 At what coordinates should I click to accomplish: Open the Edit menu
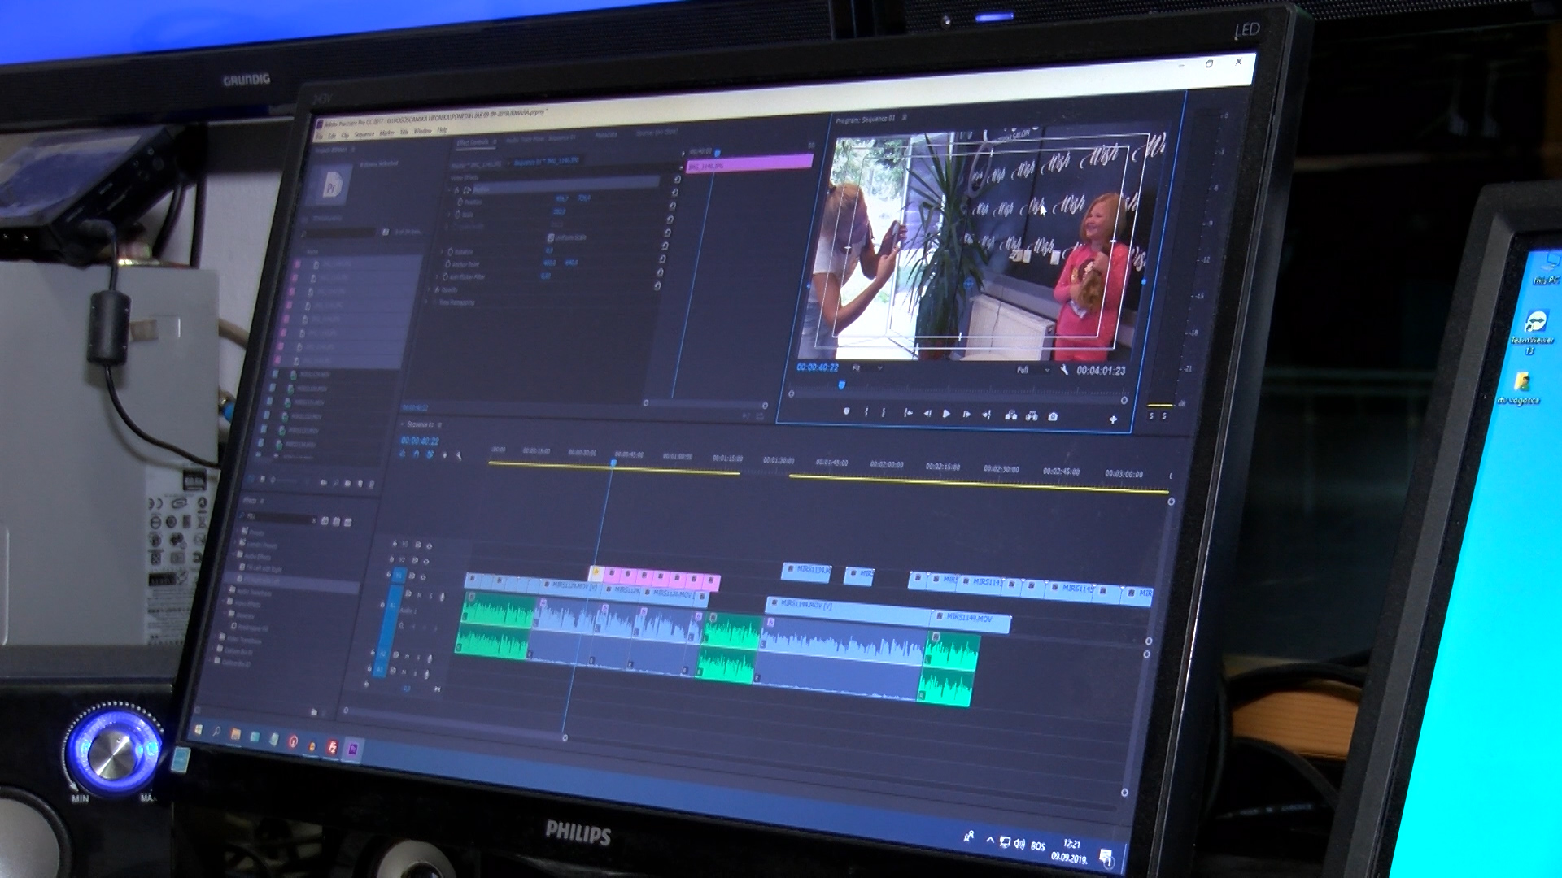[332, 135]
